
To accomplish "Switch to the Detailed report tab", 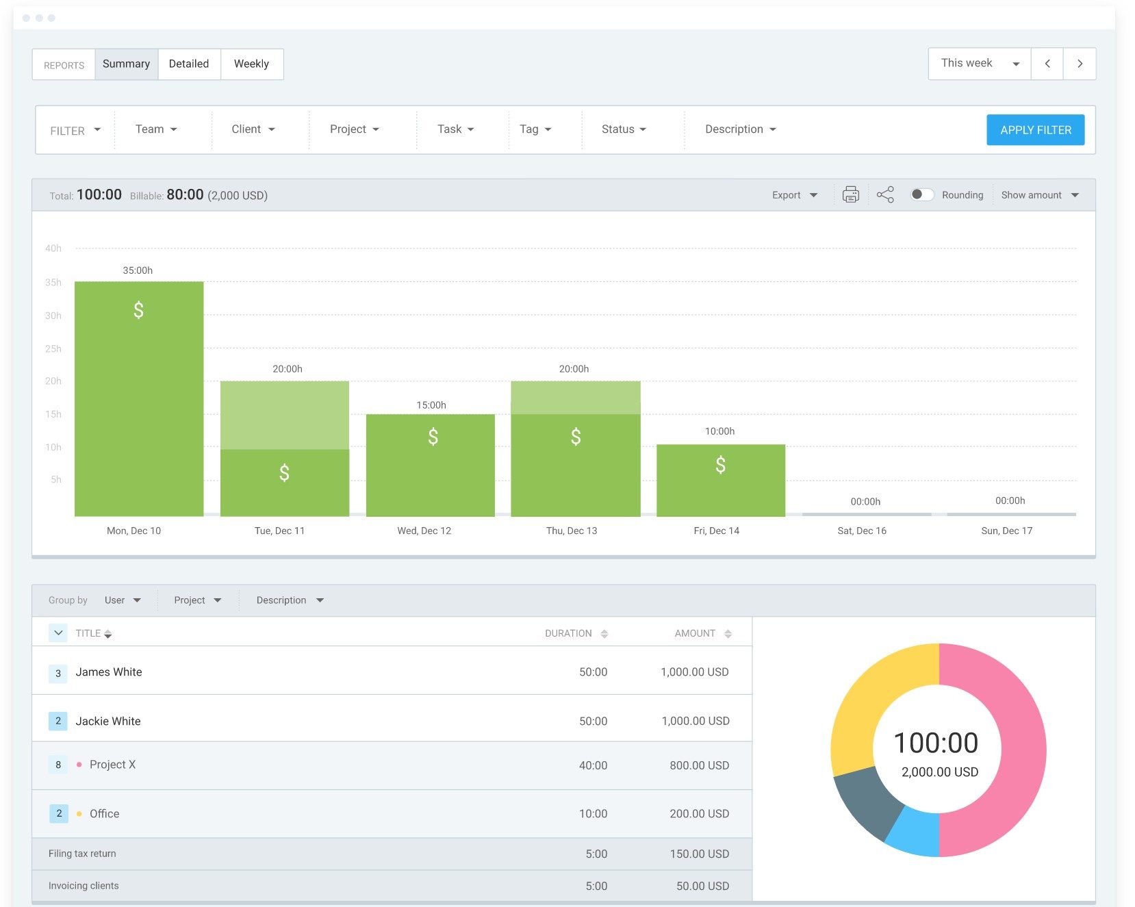I will [x=189, y=64].
